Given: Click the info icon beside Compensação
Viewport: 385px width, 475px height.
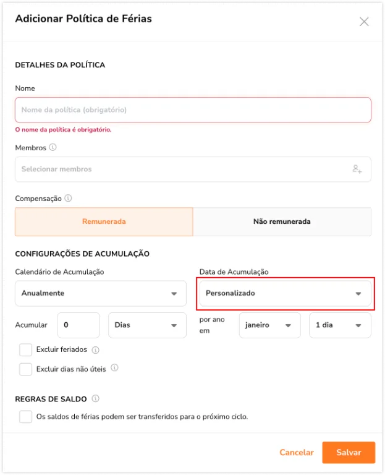Looking at the screenshot, I should point(68,198).
